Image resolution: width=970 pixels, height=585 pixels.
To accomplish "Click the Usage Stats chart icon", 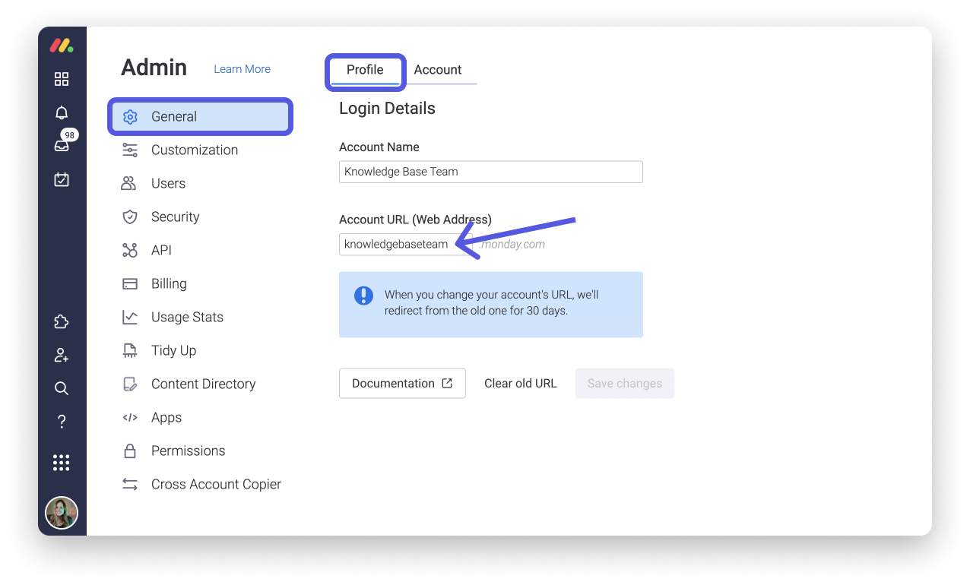I will coord(130,317).
